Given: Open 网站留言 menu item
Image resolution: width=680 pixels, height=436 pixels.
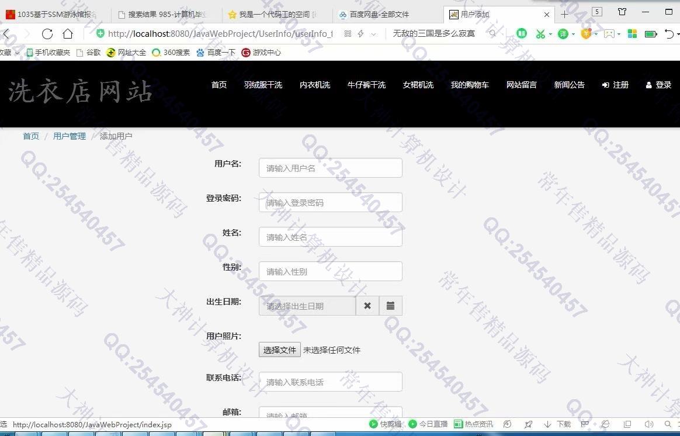Looking at the screenshot, I should [521, 85].
